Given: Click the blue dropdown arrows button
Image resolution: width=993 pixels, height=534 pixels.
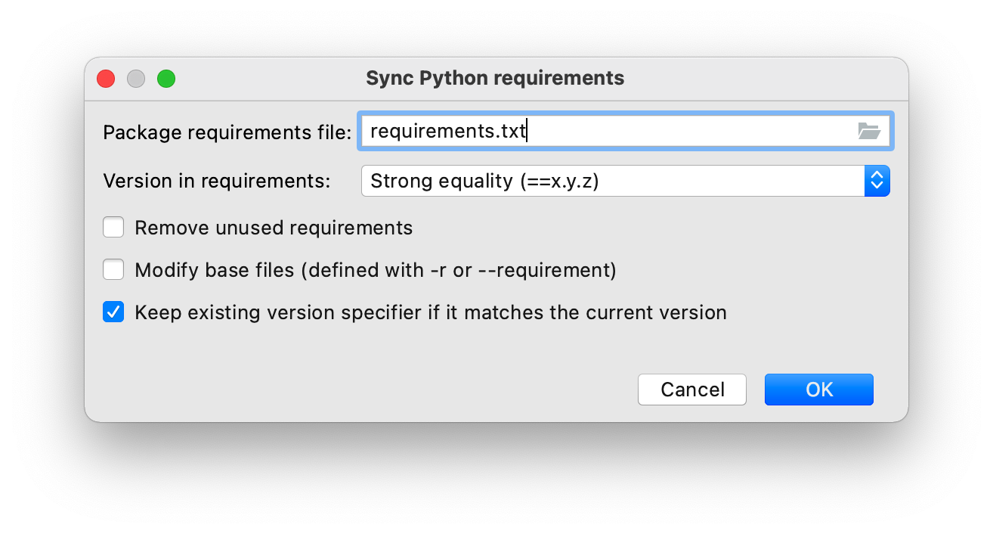Looking at the screenshot, I should 877,181.
